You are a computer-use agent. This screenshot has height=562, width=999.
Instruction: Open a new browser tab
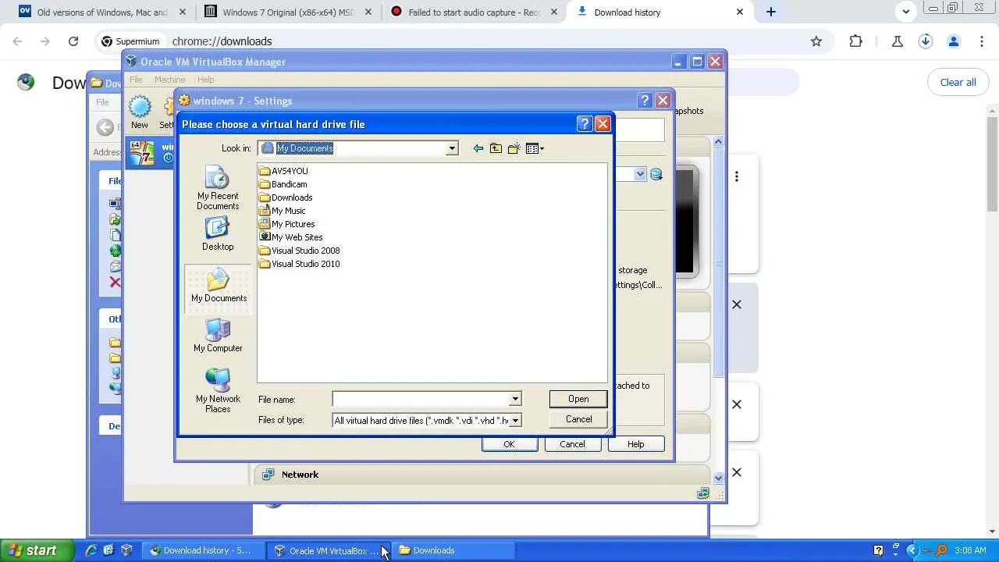(771, 12)
